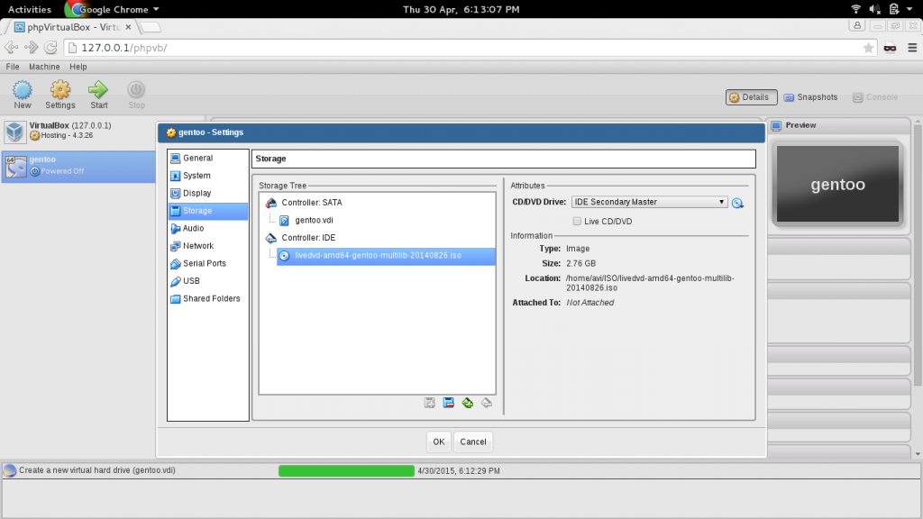Click the green hard drive creation progress bar

(346, 470)
